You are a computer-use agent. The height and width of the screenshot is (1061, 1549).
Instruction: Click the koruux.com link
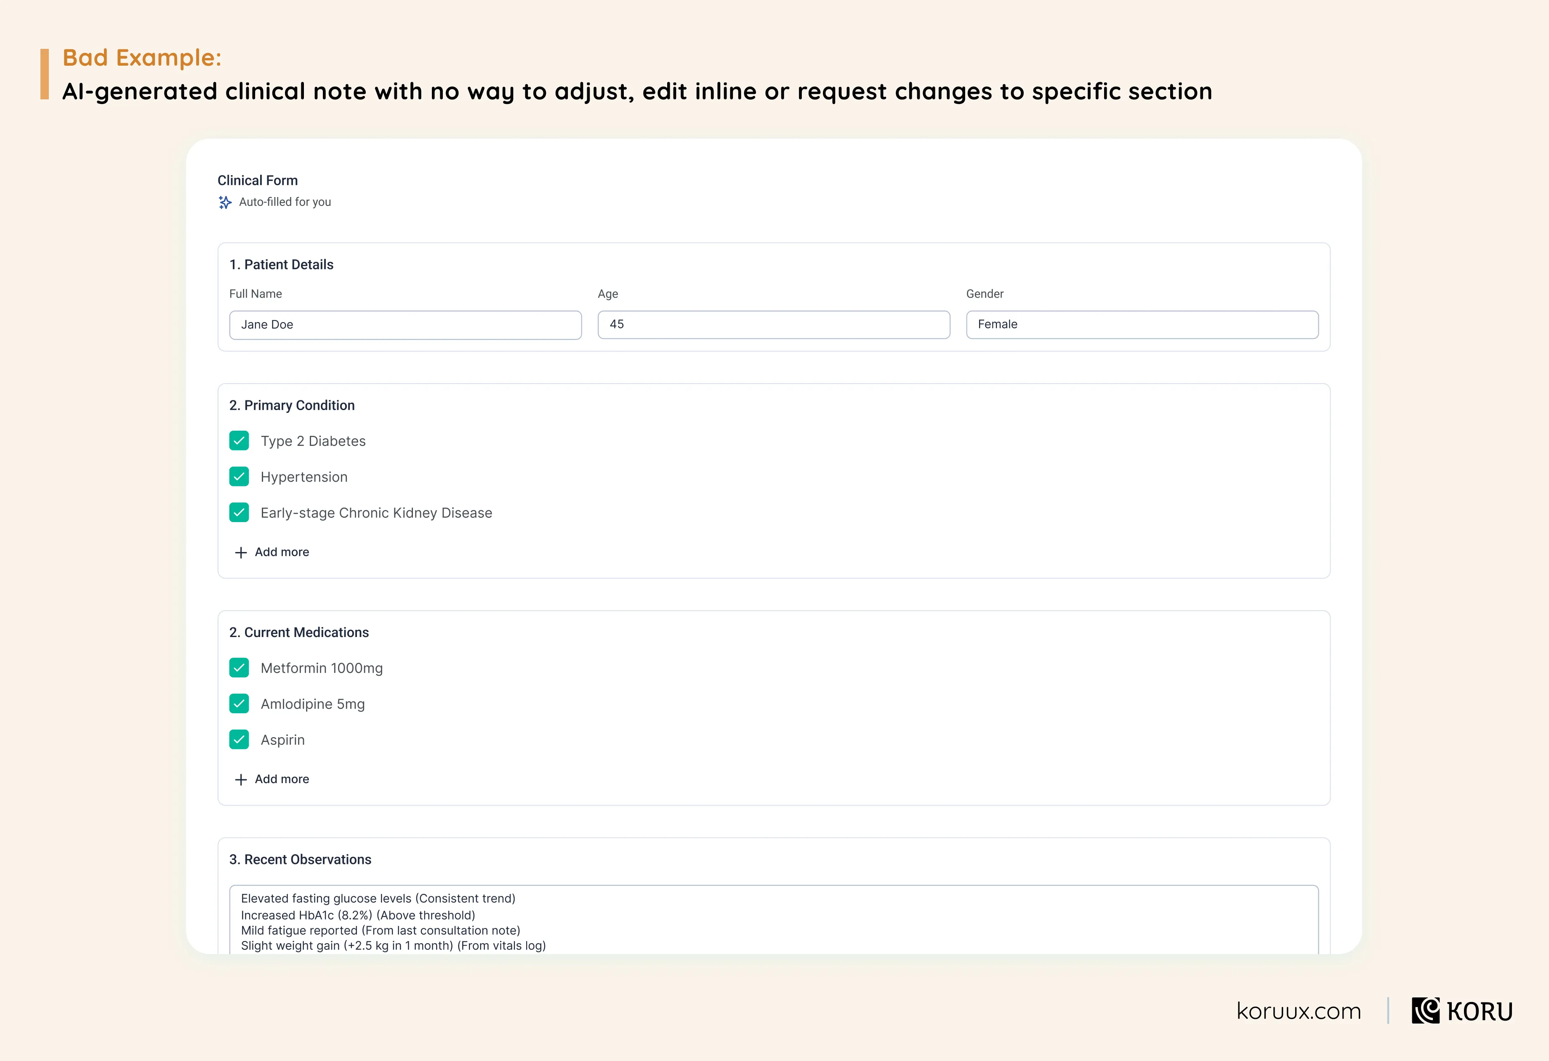(x=1299, y=1011)
